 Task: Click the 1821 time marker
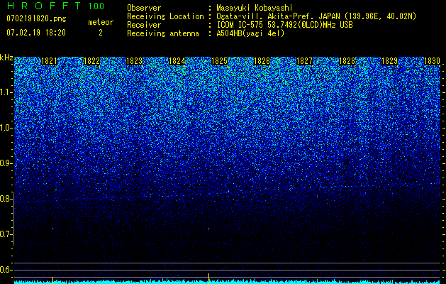[x=49, y=61]
